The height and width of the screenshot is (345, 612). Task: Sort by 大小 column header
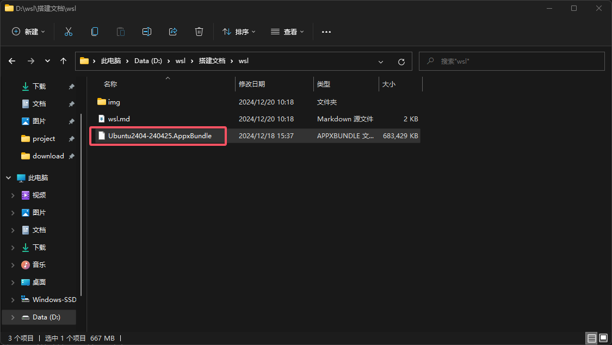click(x=388, y=84)
